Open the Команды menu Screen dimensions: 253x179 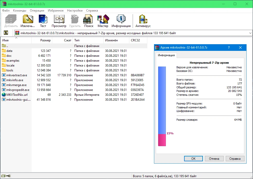pos(20,11)
